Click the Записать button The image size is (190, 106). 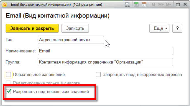pos(75,28)
